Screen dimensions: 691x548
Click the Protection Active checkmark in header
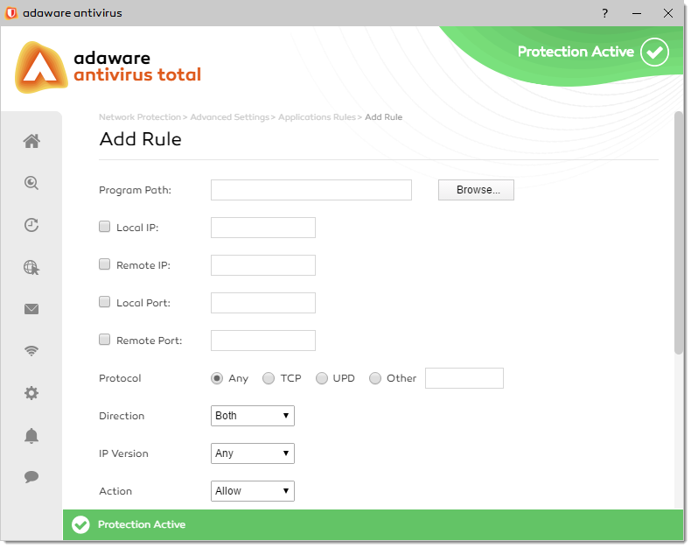point(654,52)
